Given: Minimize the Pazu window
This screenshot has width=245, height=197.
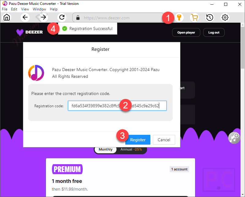Looking at the screenshot, I should tap(212, 4).
